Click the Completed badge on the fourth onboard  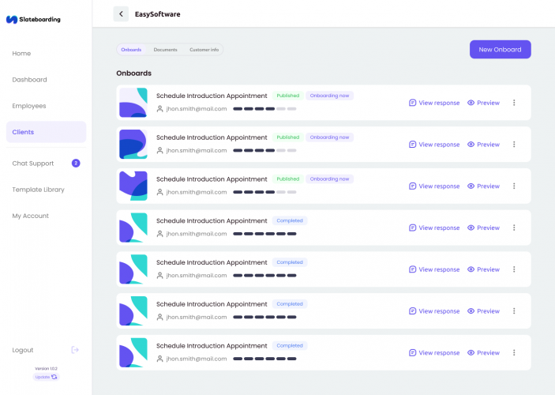pyautogui.click(x=290, y=220)
